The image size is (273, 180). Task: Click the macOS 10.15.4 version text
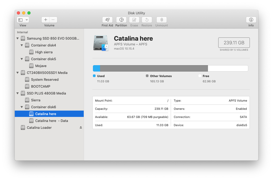pyautogui.click(x=124, y=49)
